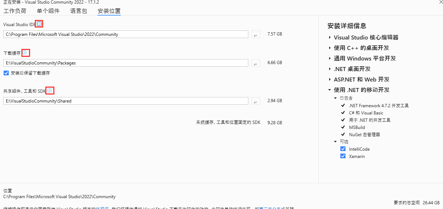The image size is (443, 209).
Task: Select the 安装位置 tab
Action: click(x=109, y=11)
